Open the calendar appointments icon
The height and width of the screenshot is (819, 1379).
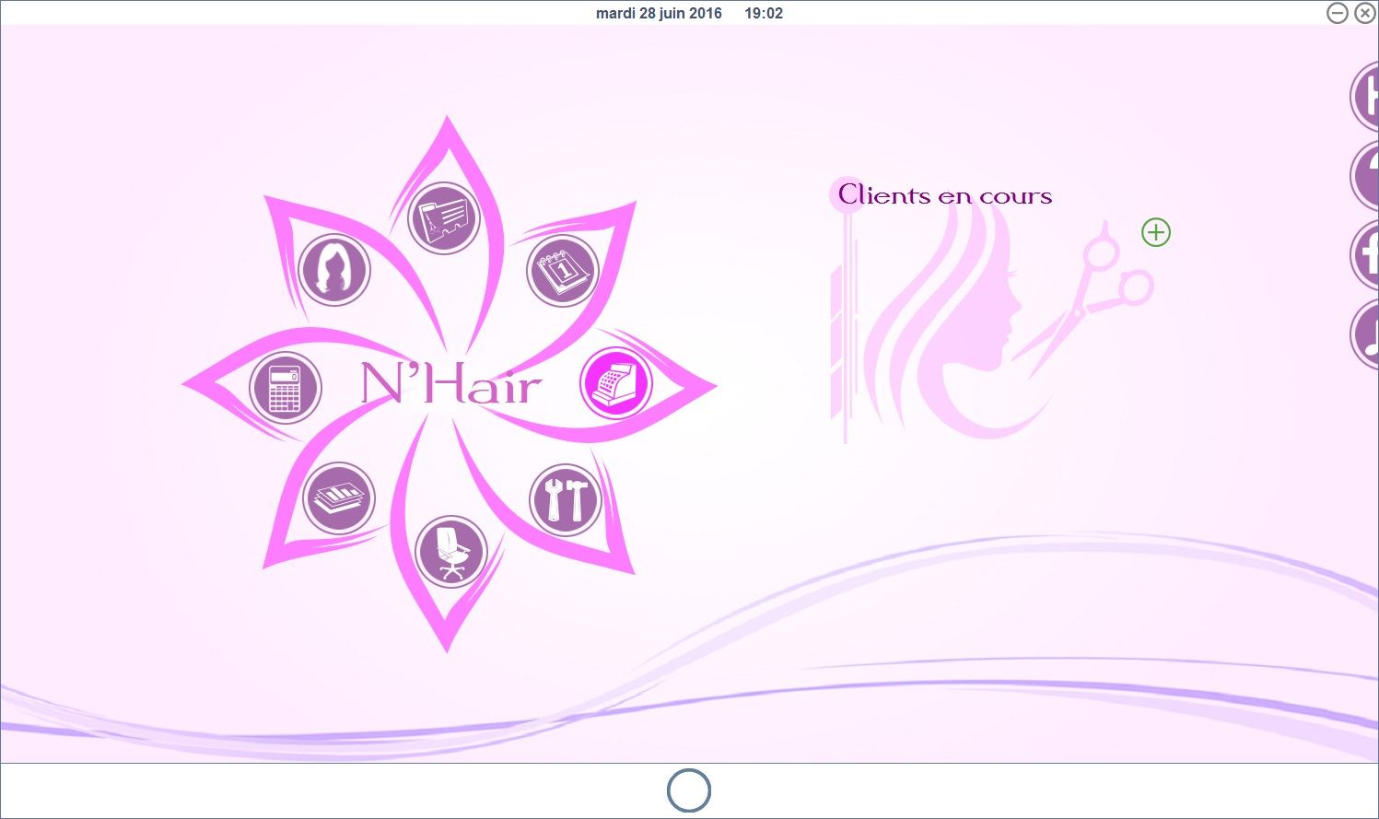(563, 272)
